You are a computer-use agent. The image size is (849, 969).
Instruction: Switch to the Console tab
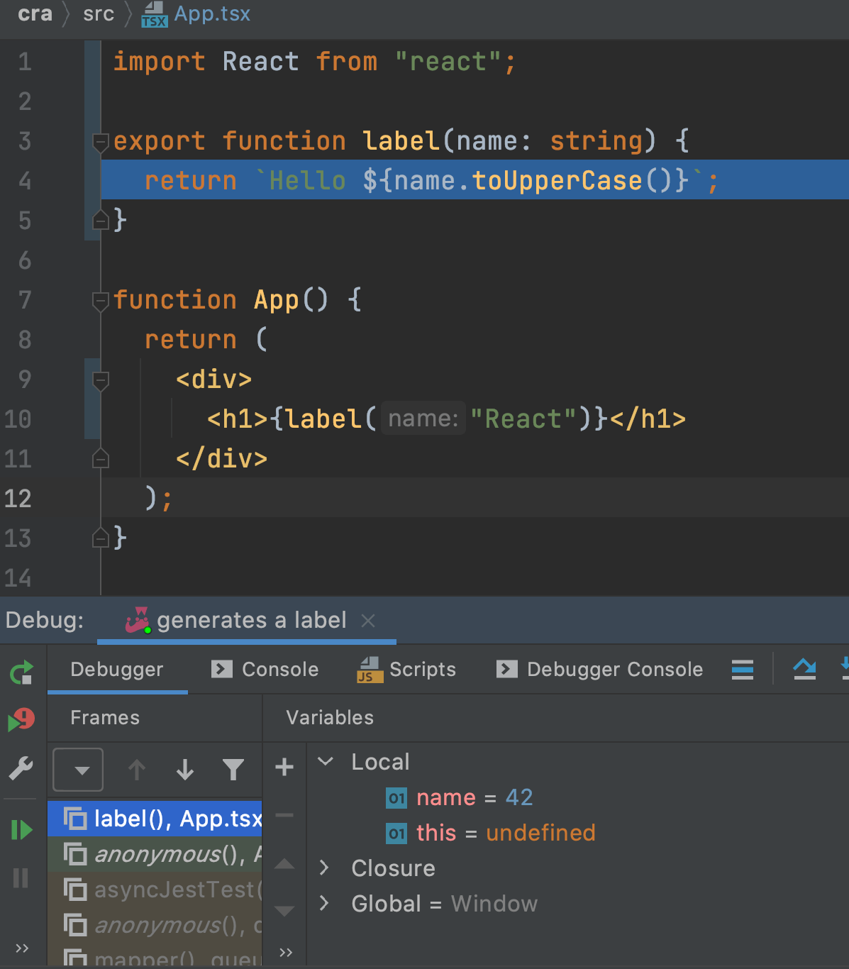pyautogui.click(x=265, y=669)
